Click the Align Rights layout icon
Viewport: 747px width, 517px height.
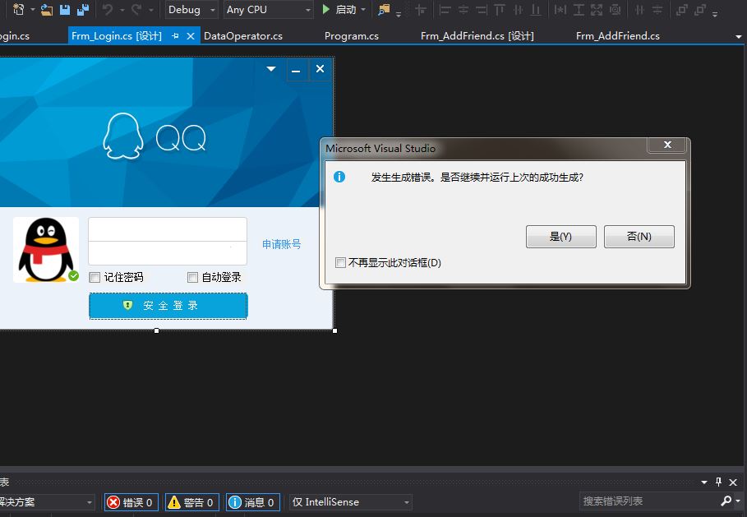pyautogui.click(x=482, y=10)
